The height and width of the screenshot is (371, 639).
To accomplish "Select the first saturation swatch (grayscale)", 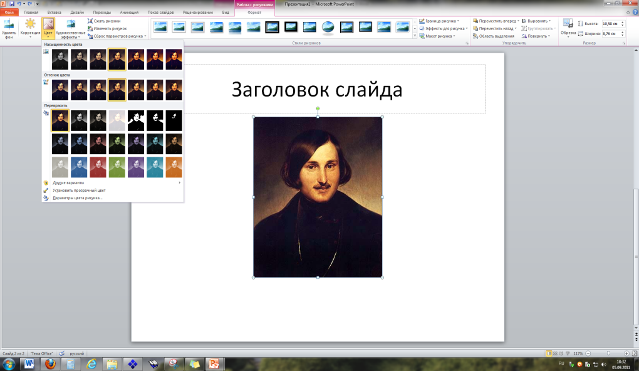I will click(x=60, y=59).
